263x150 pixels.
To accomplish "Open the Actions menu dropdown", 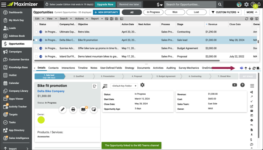I will click(81, 19).
